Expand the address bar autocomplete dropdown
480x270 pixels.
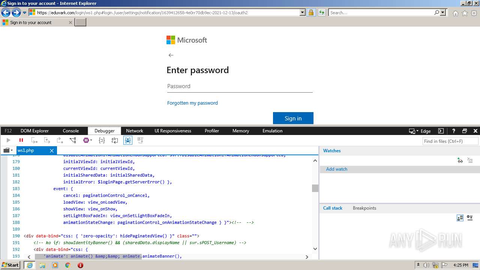pos(303,12)
